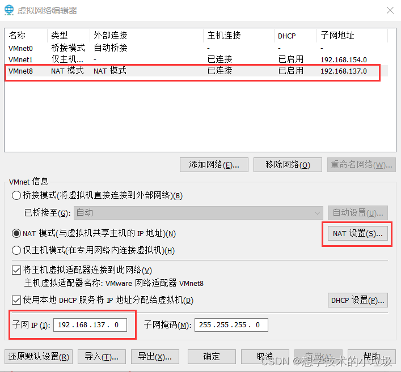401x372 pixels.
Task: Click the 外部连接 column header
Action: [x=146, y=36]
